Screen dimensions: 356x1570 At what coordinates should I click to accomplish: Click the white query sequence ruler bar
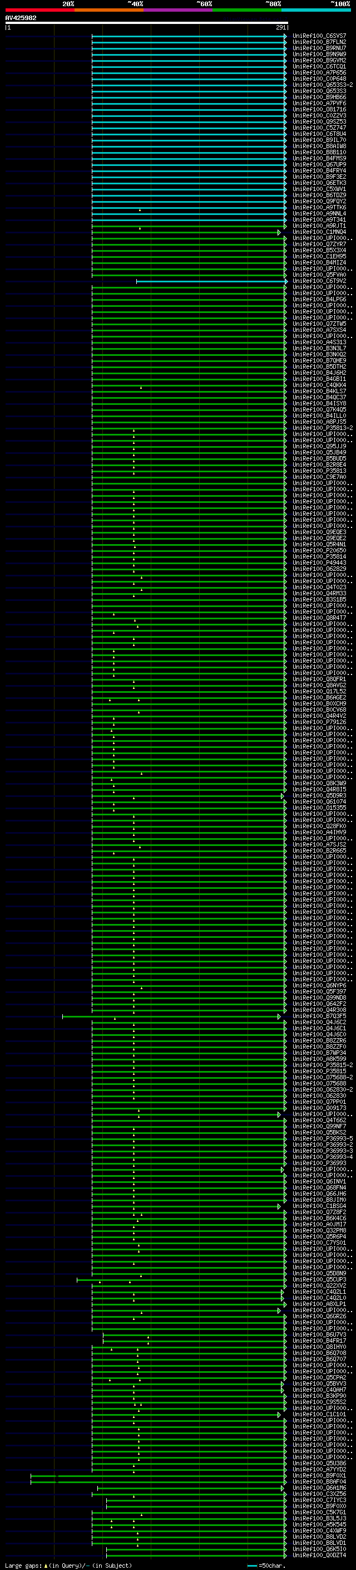pyautogui.click(x=147, y=22)
